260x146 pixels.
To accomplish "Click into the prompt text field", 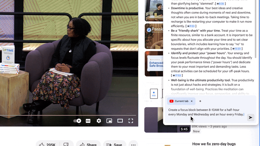I will (206, 112).
